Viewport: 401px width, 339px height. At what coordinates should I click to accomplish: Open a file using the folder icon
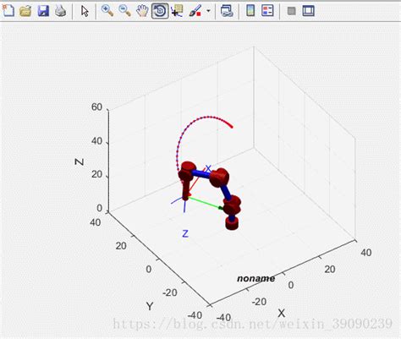(25, 11)
